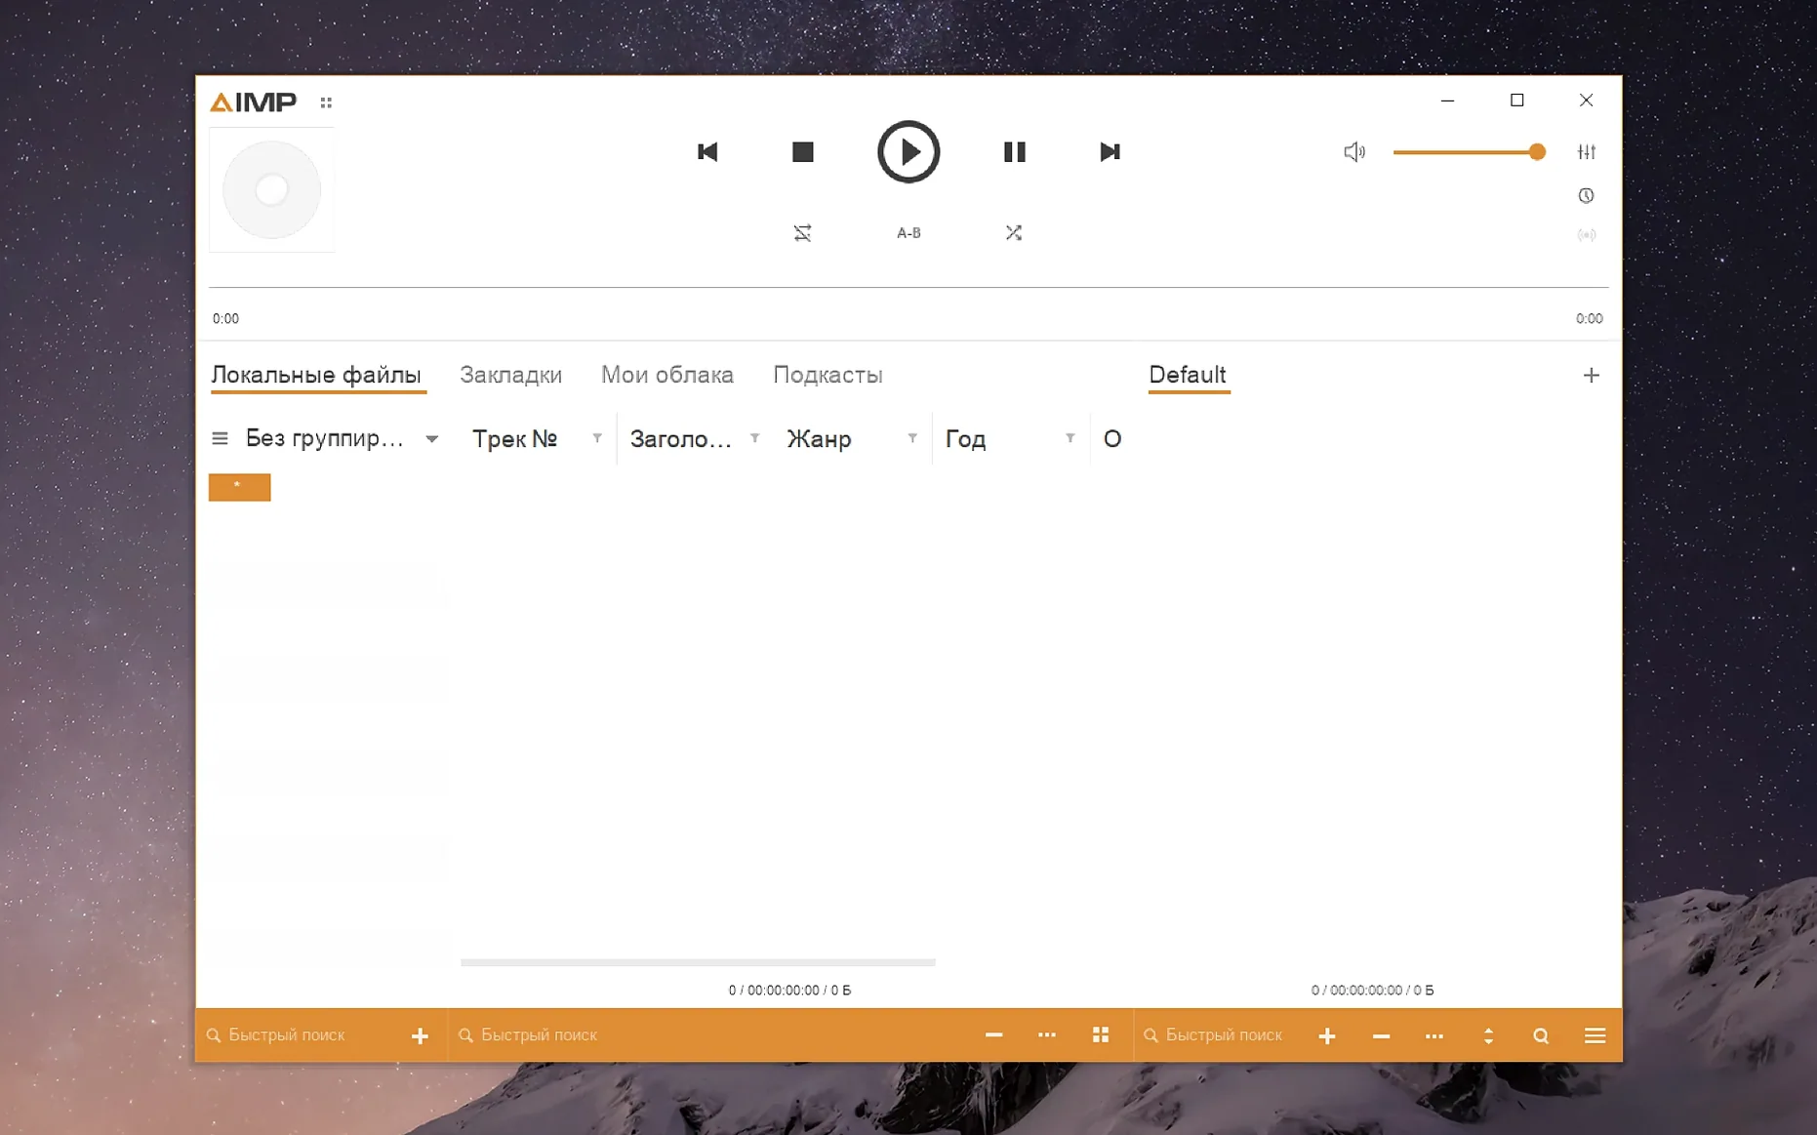Viewport: 1817px width, 1135px height.
Task: Open Трек № column filter
Action: 597,438
